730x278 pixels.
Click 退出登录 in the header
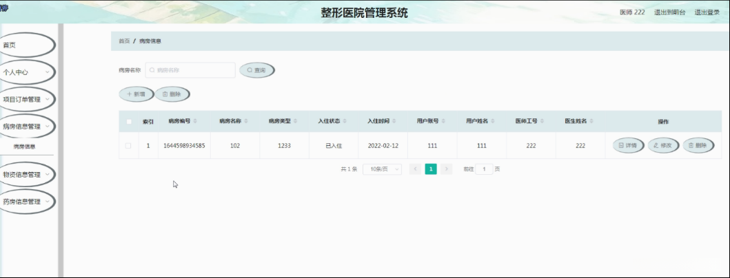click(x=707, y=12)
